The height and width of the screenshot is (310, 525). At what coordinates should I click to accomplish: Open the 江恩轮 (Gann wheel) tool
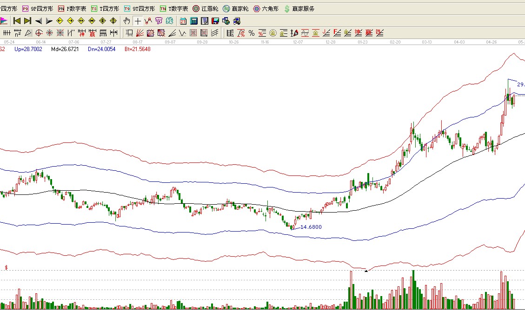(206, 9)
